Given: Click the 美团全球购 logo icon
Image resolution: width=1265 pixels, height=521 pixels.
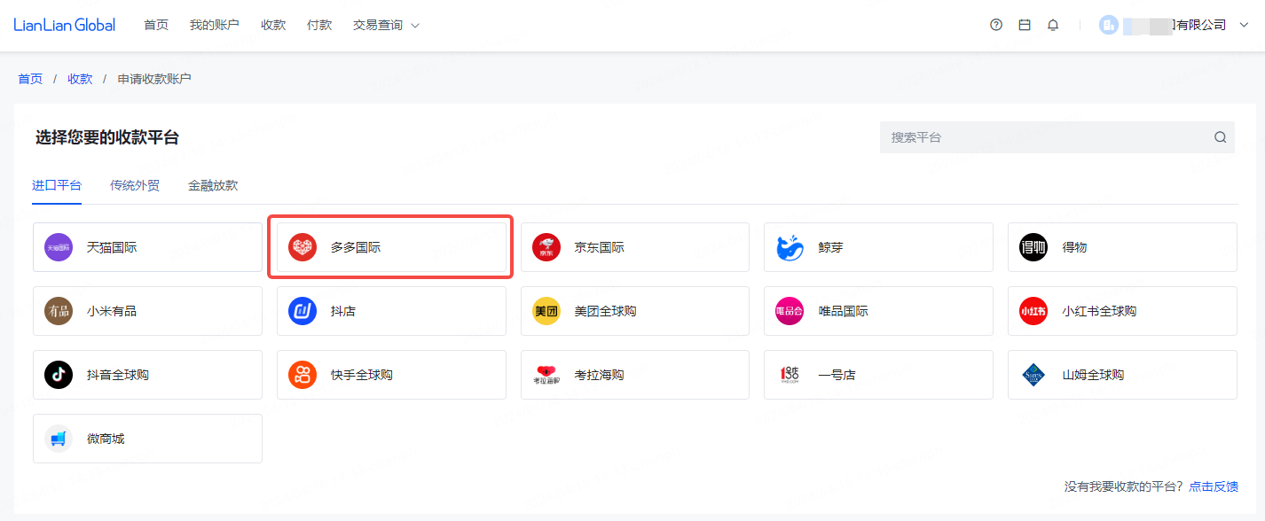Looking at the screenshot, I should coord(546,312).
